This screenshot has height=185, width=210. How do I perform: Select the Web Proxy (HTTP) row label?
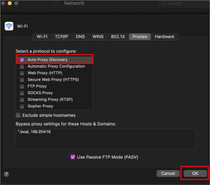[45, 73]
